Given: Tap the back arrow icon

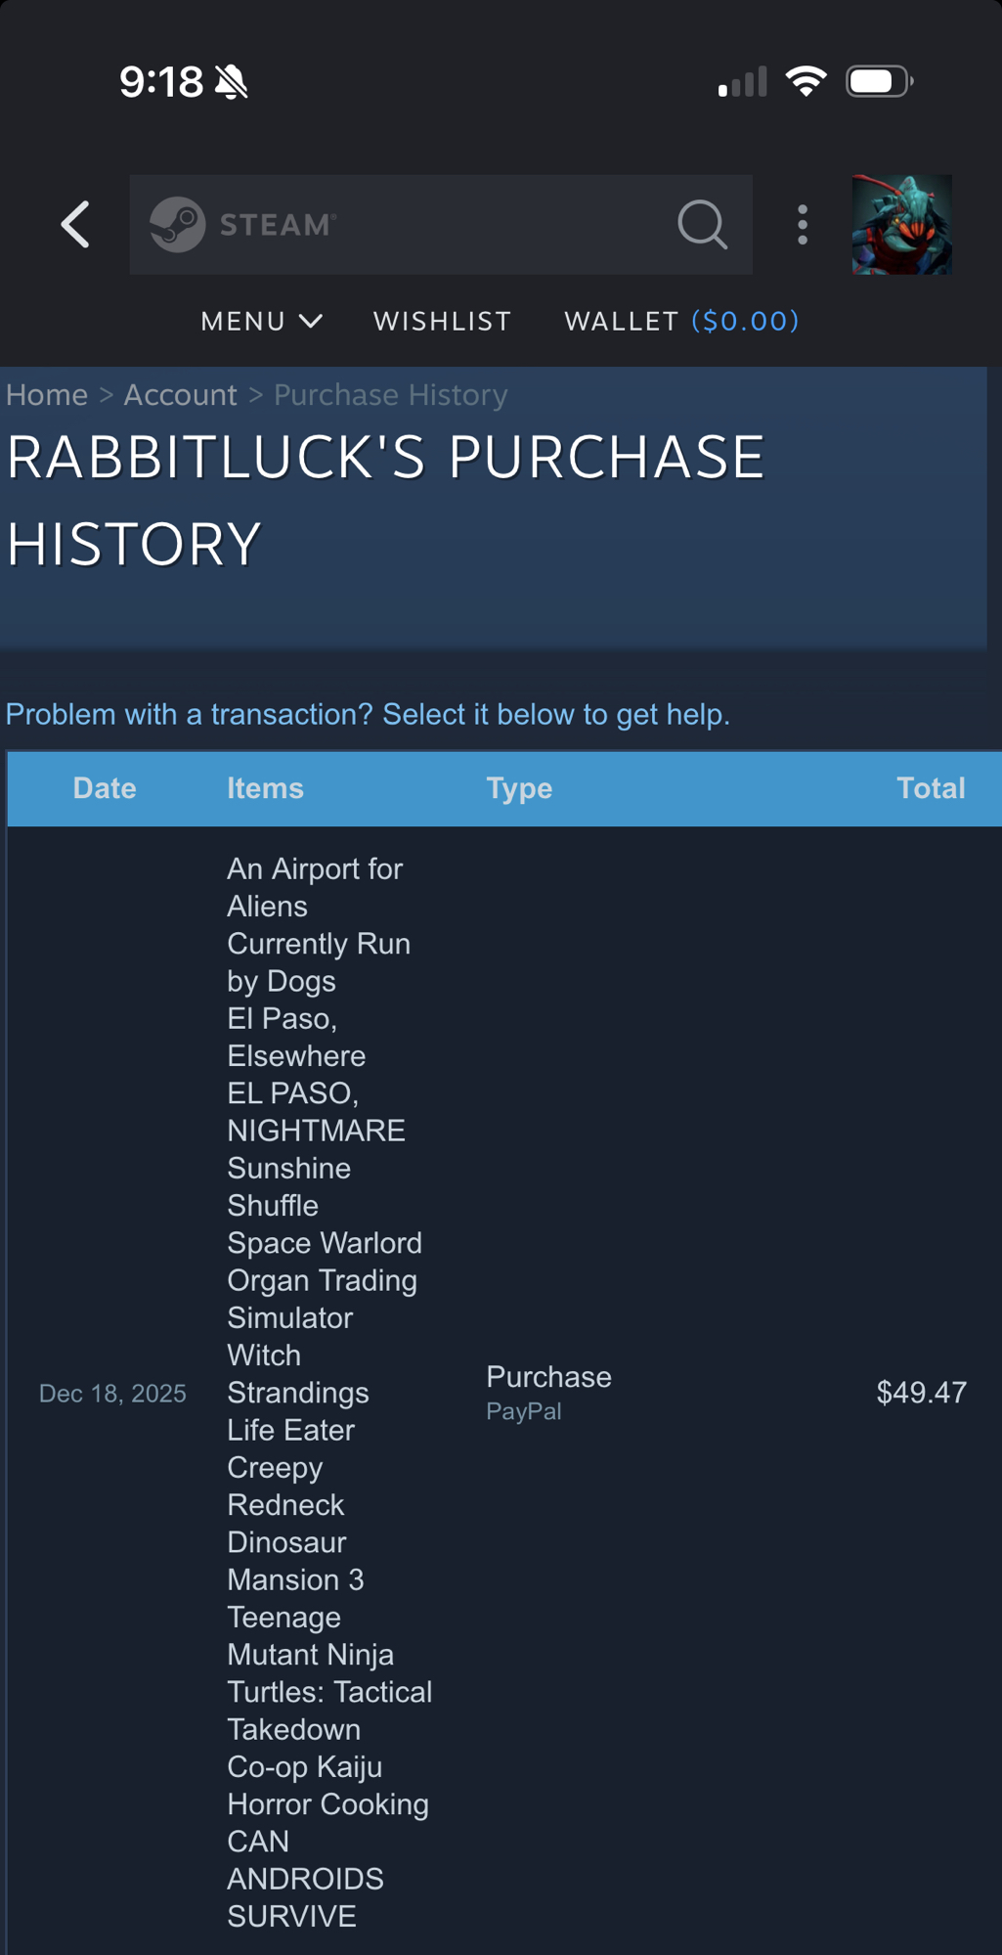Looking at the screenshot, I should tap(75, 225).
